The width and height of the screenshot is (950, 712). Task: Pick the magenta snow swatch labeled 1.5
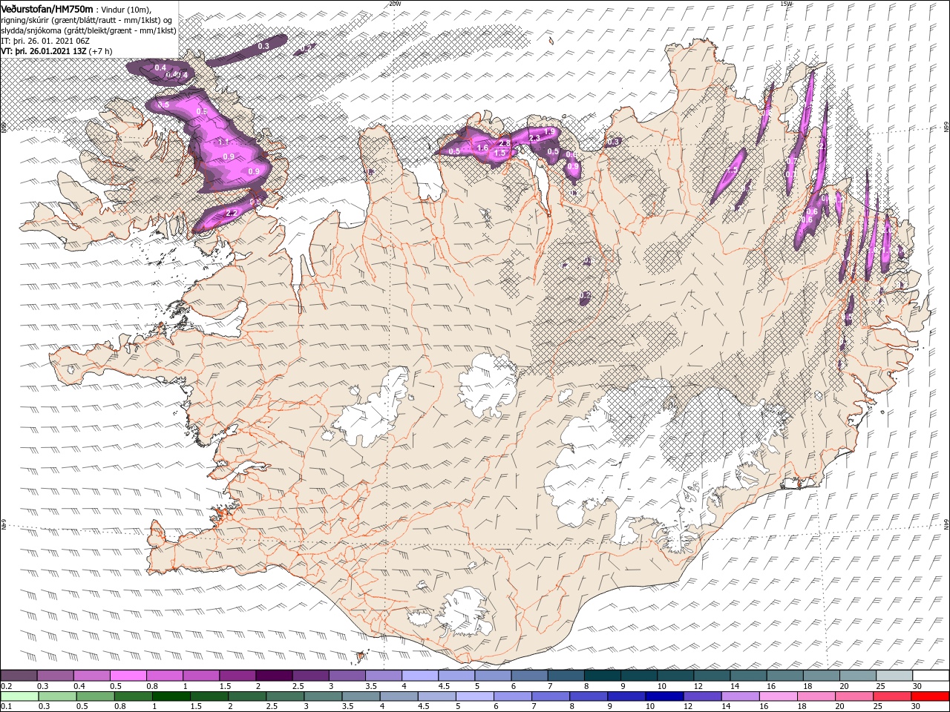[x=237, y=675]
